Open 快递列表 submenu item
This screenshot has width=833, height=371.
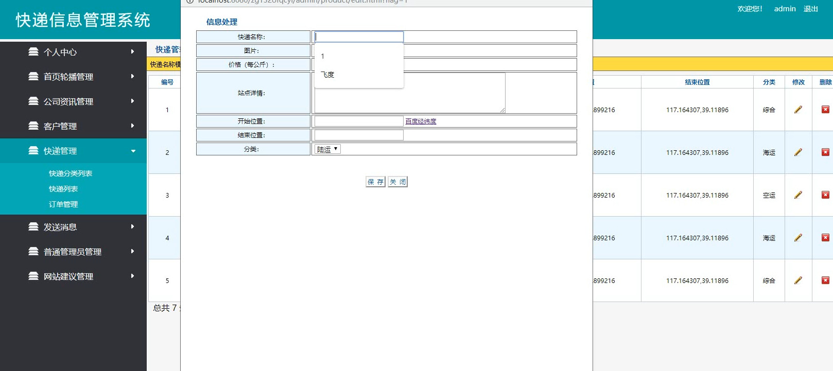click(63, 189)
